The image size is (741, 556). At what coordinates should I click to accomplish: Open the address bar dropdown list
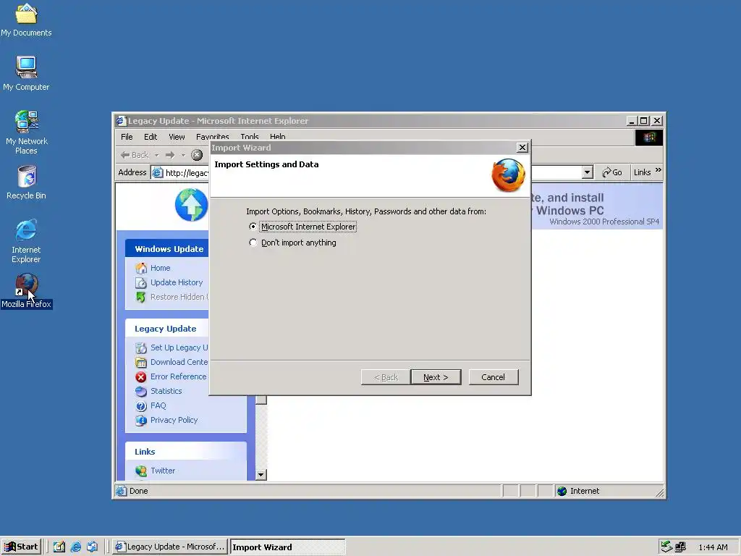point(587,172)
